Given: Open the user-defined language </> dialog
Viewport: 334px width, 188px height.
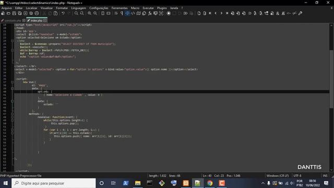Looking at the screenshot, I should pos(133,13).
